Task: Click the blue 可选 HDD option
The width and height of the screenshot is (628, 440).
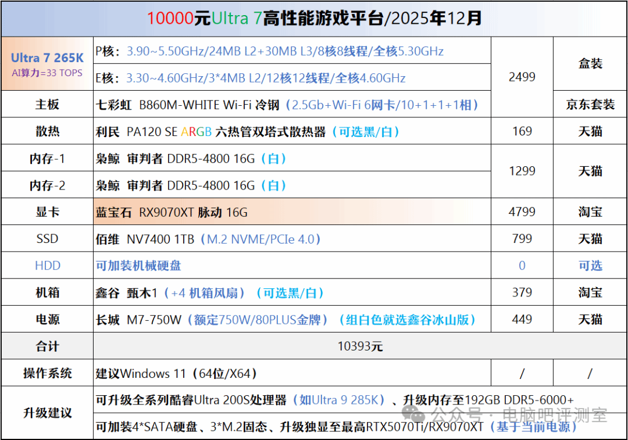Action: 590,266
